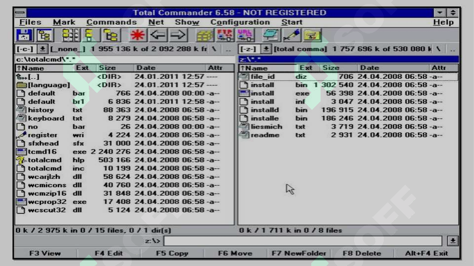The image size is (474, 266).
Task: Switch to brief view toolbar icon
Action: click(x=71, y=35)
